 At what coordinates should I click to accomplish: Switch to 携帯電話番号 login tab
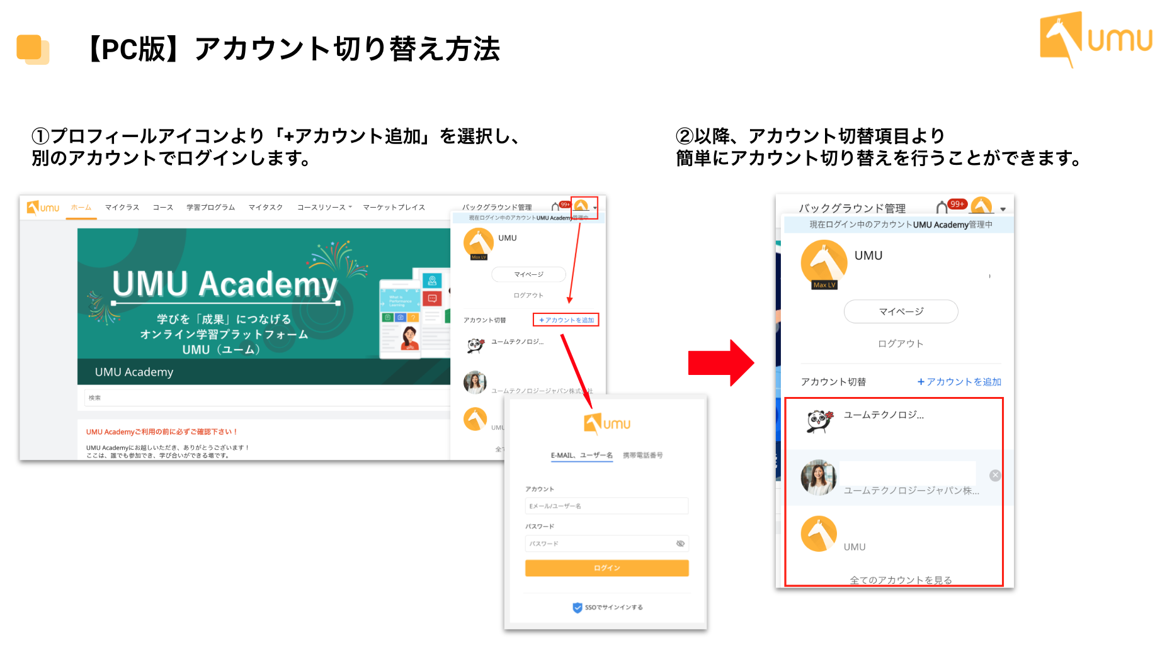pyautogui.click(x=642, y=455)
